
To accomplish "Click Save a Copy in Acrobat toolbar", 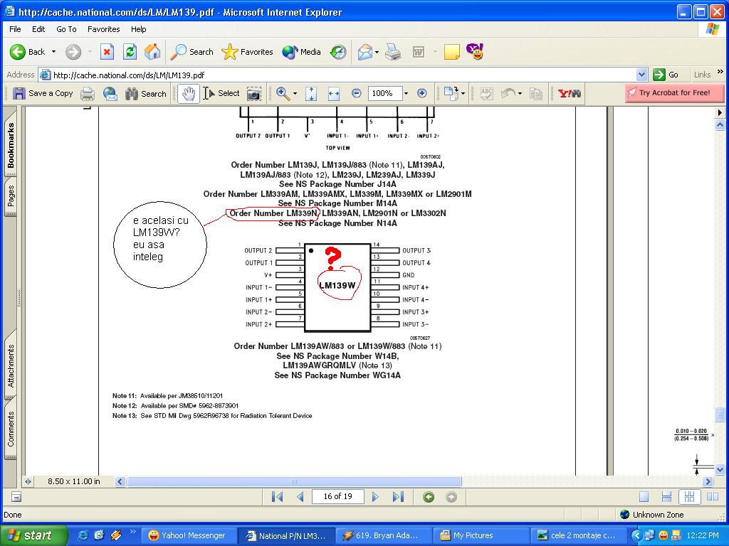I will tap(43, 93).
